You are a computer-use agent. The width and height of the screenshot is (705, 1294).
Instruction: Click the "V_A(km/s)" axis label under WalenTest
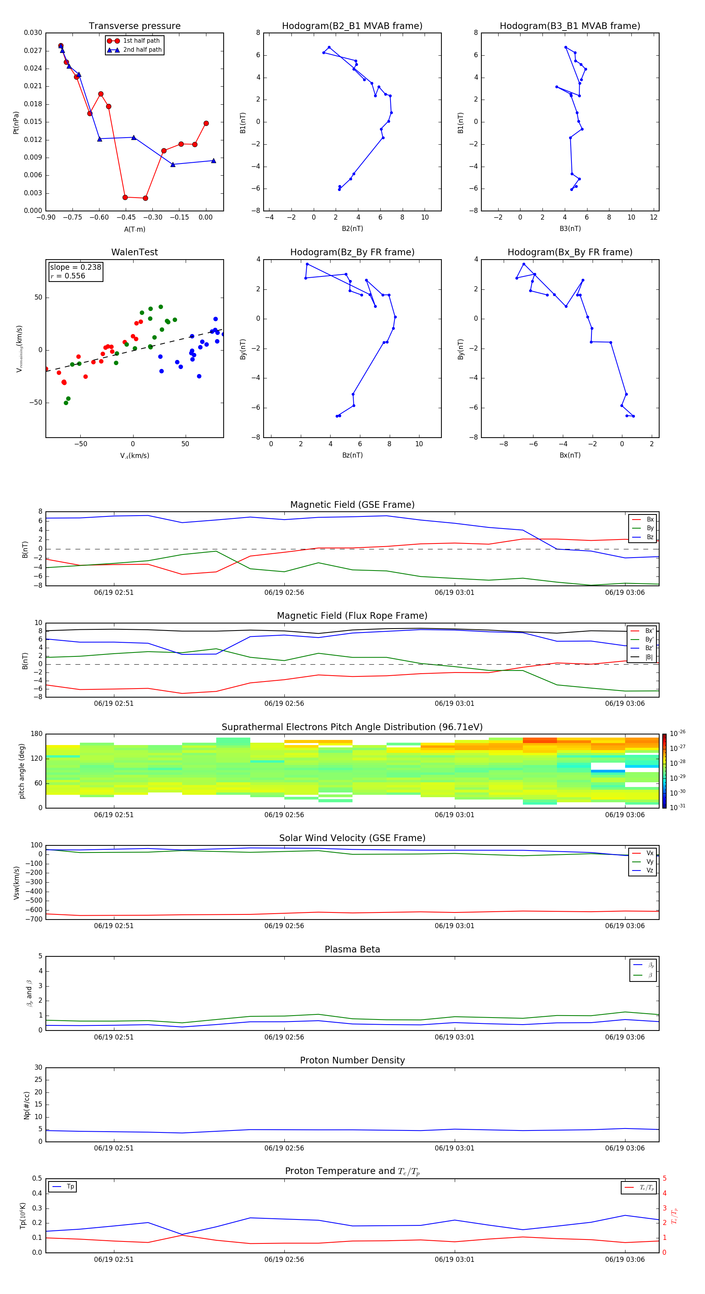pyautogui.click(x=134, y=456)
